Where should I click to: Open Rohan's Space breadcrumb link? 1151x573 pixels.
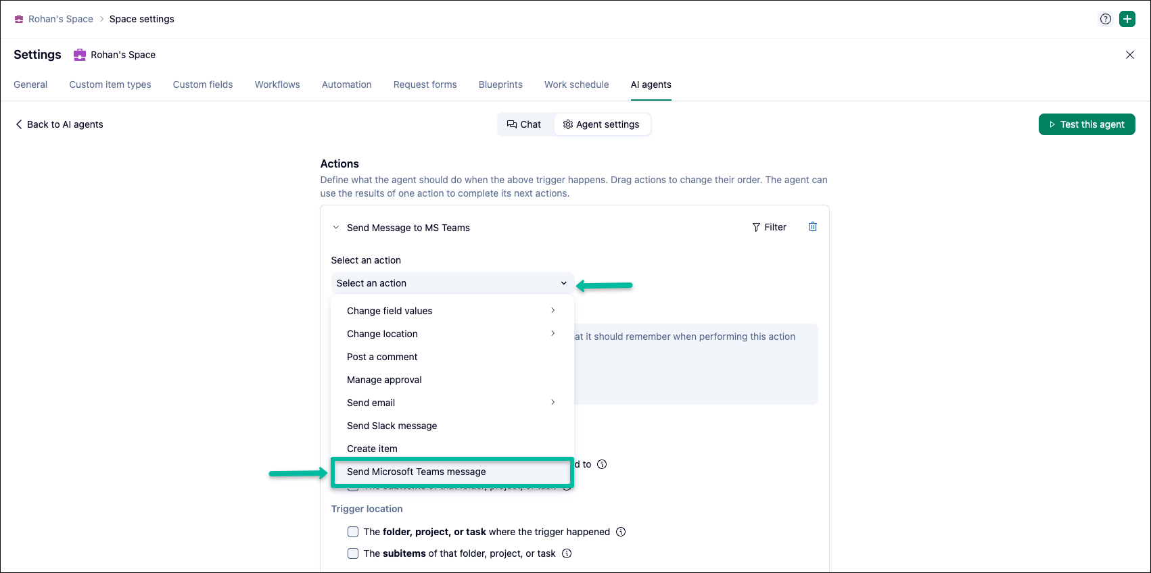[61, 19]
